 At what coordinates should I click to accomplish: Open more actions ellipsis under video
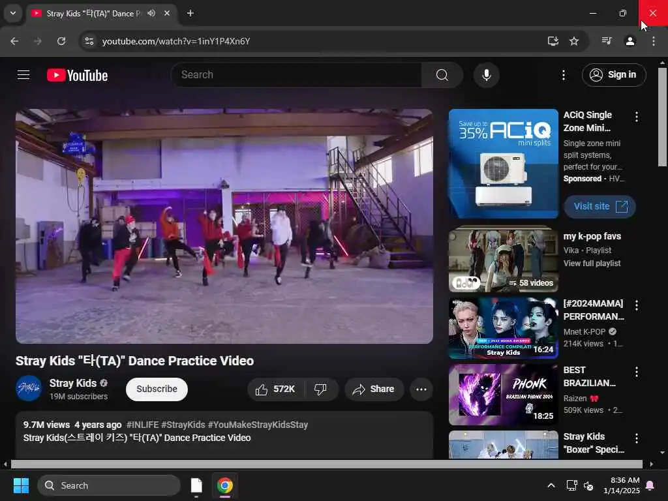click(421, 389)
